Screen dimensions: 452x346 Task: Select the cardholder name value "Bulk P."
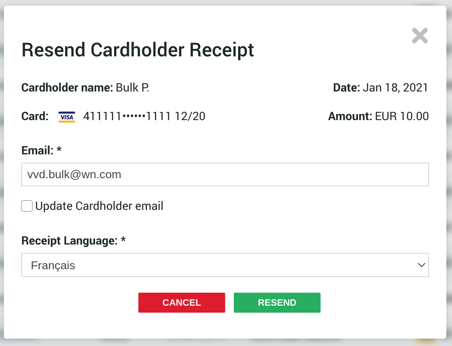pos(132,88)
